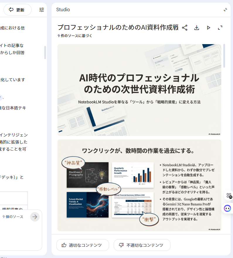Viewport: 233px width, 258px height.
Task: Rate with 適切なコンテンツ thumbs up
Action: pyautogui.click(x=82, y=245)
